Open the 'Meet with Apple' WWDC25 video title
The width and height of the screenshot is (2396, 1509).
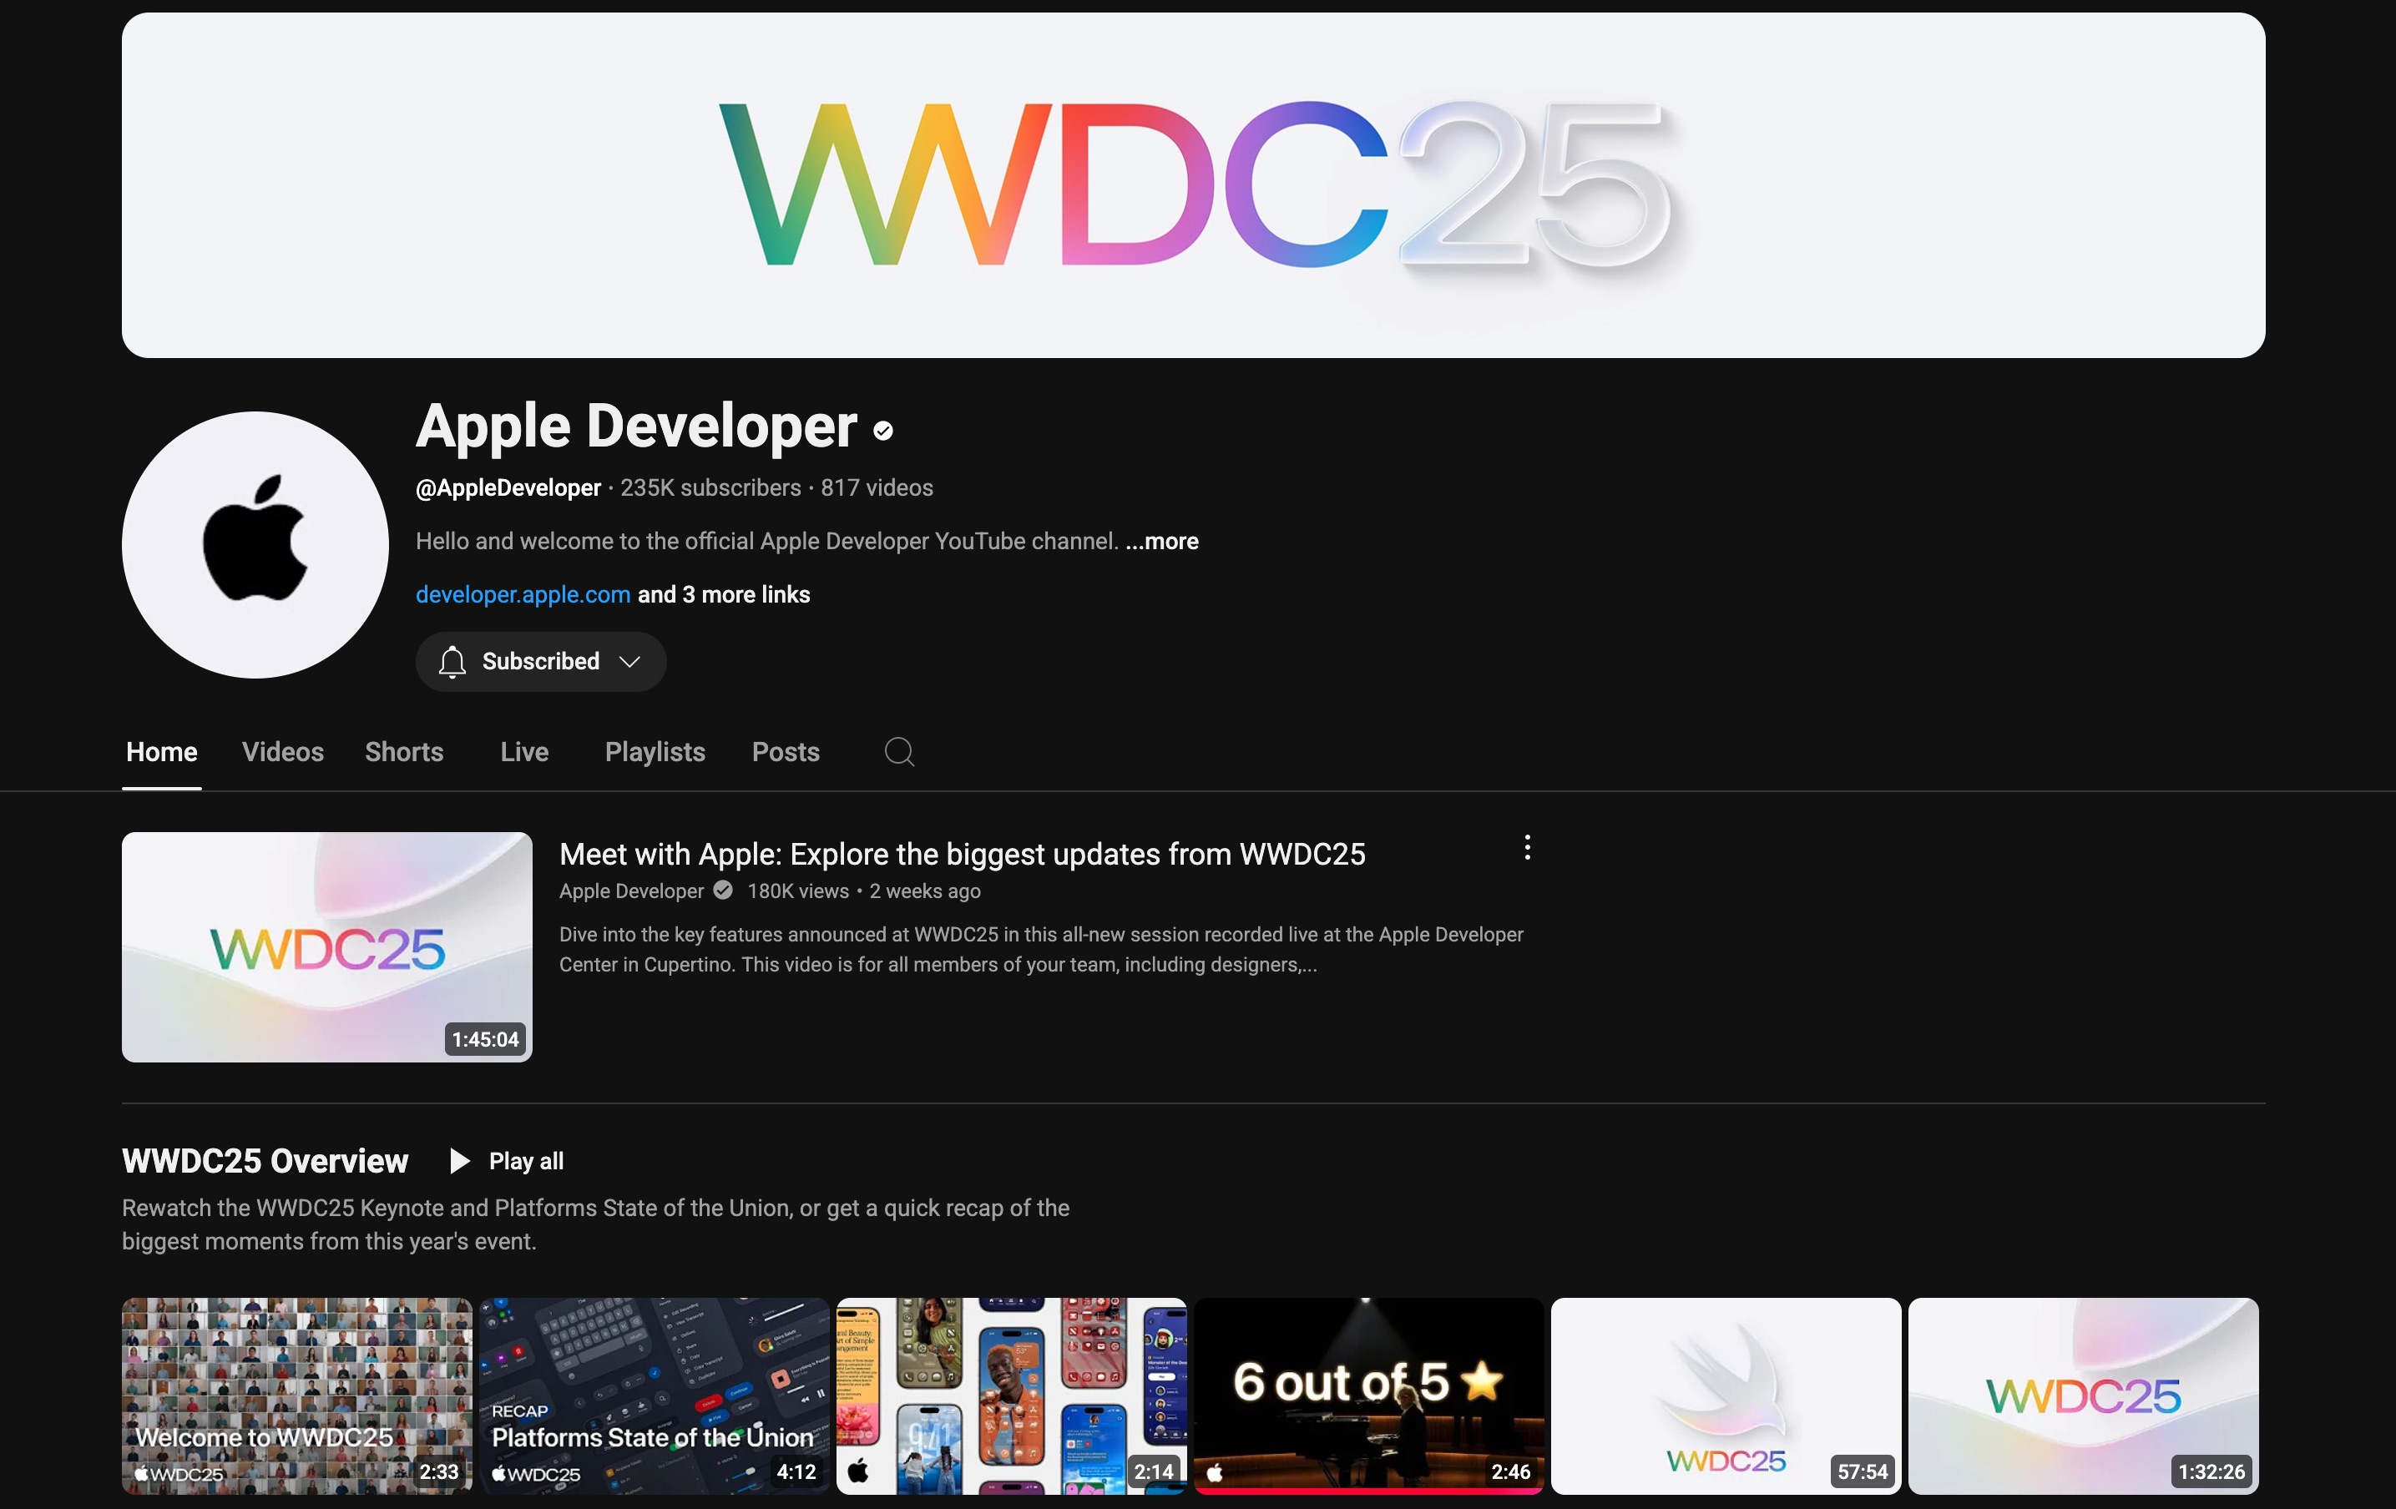[x=961, y=854]
